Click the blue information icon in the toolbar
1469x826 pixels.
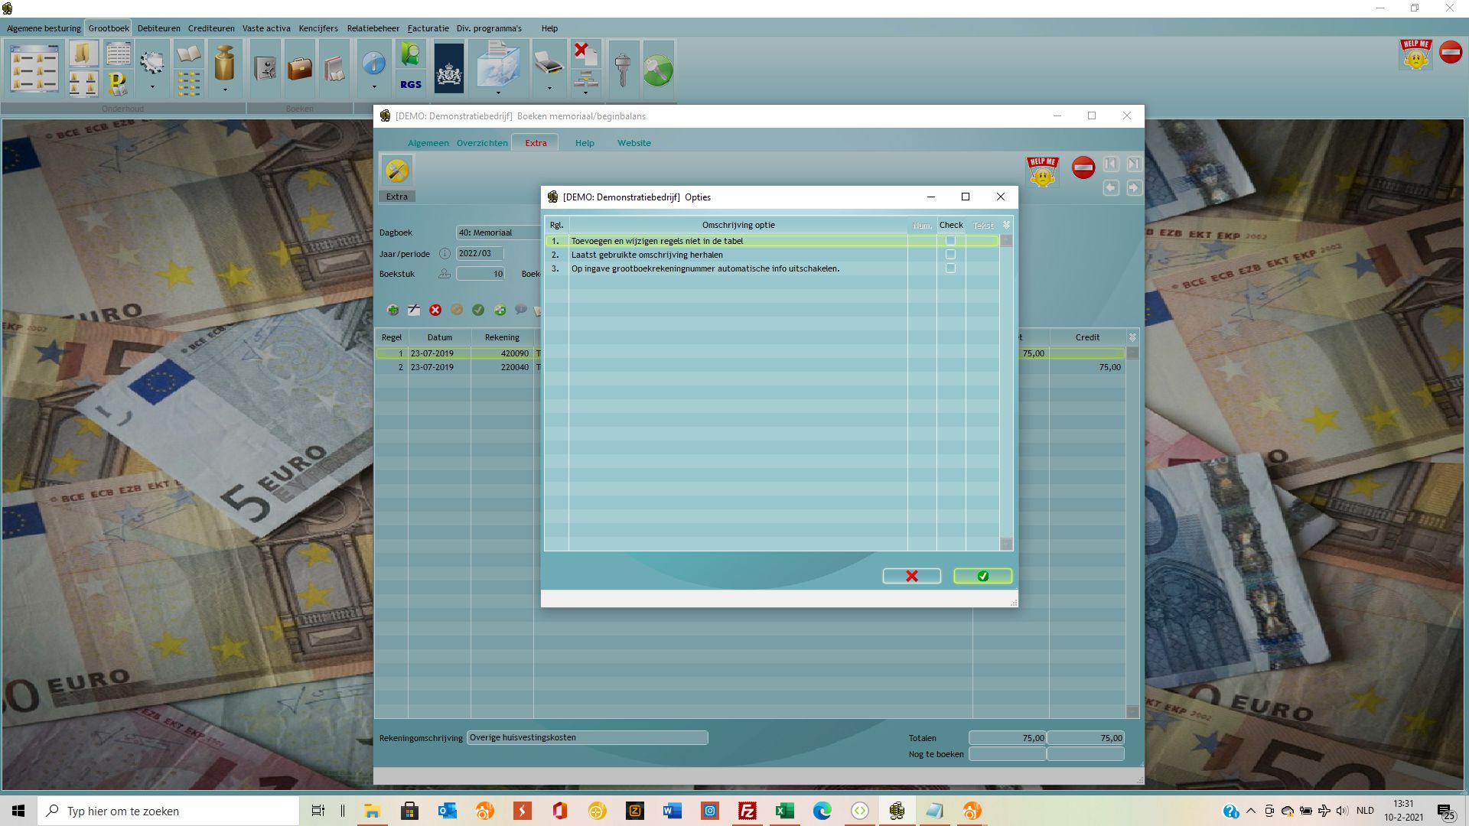coord(373,63)
